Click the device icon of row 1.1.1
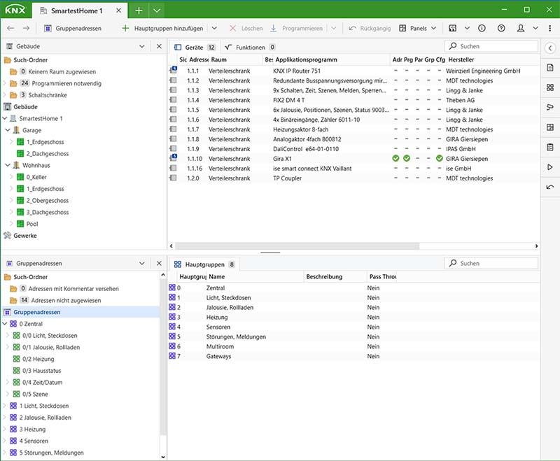This screenshot has width=560, height=461. pos(173,70)
